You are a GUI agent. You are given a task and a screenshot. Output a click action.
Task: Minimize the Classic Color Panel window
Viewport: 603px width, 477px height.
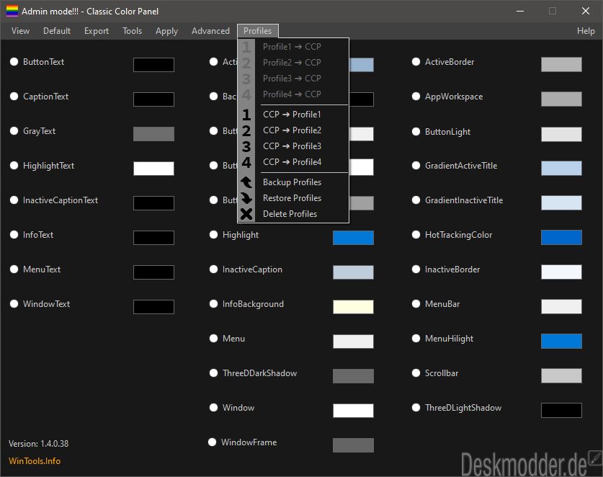coord(520,11)
